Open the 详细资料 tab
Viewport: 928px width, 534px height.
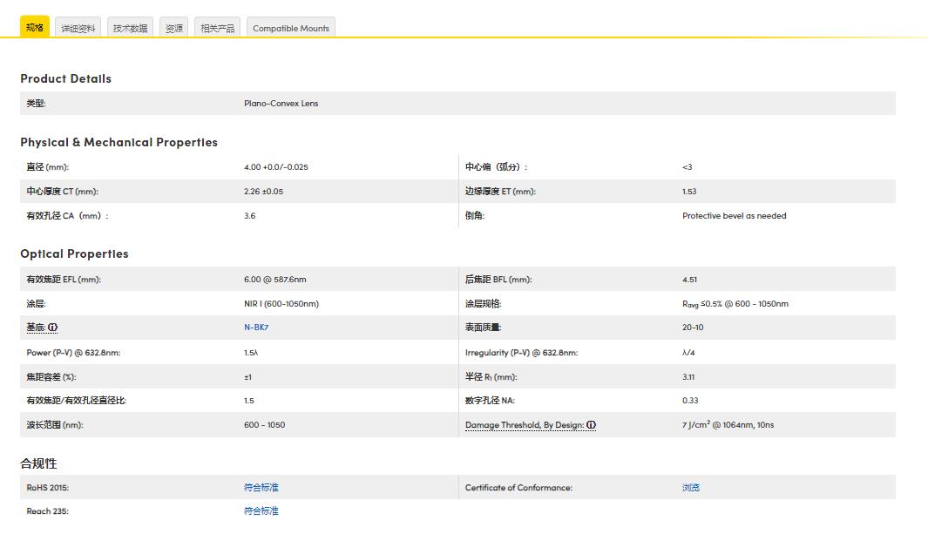[x=78, y=28]
